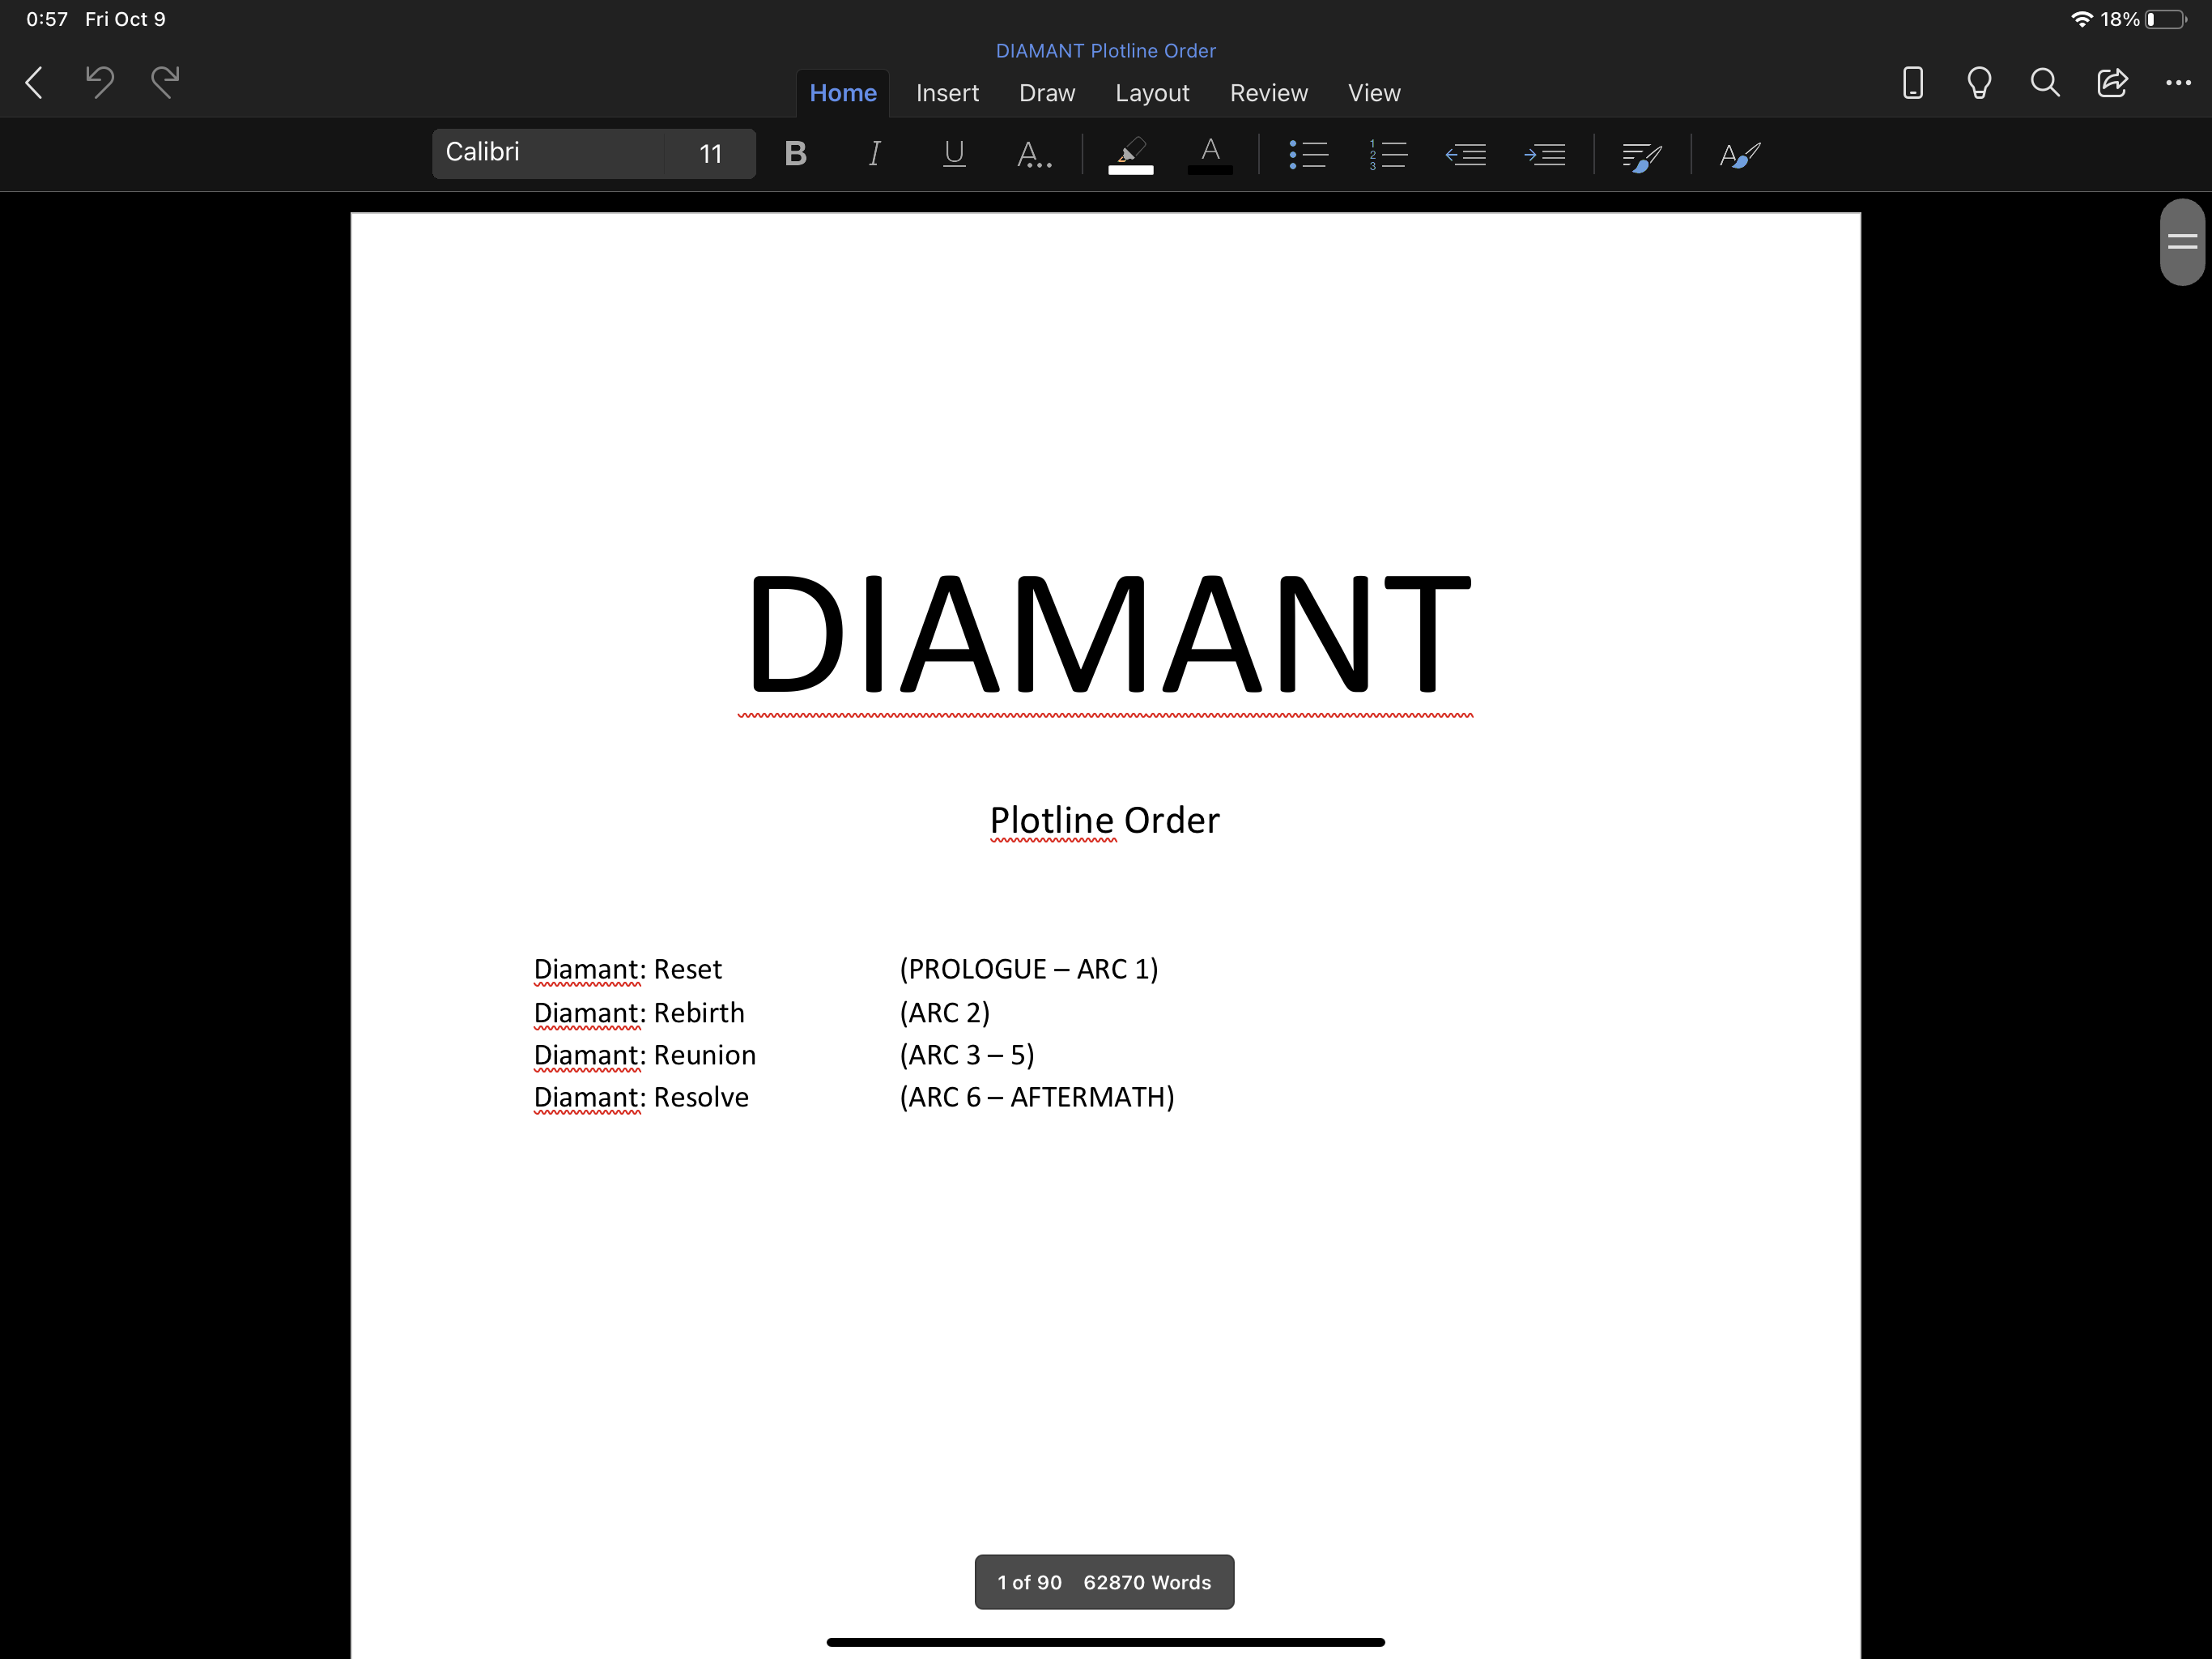Image resolution: width=2212 pixels, height=1659 pixels.
Task: Tap the Share icon
Action: click(2112, 82)
